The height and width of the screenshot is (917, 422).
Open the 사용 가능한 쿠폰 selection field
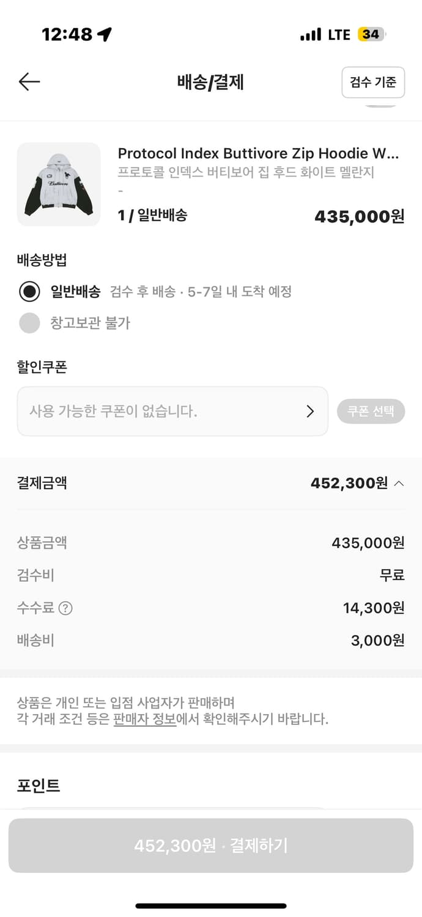172,411
